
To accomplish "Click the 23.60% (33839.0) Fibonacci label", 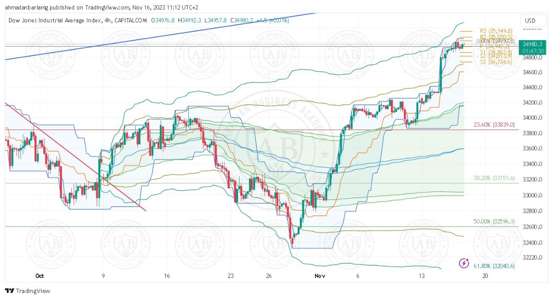I will (494, 125).
